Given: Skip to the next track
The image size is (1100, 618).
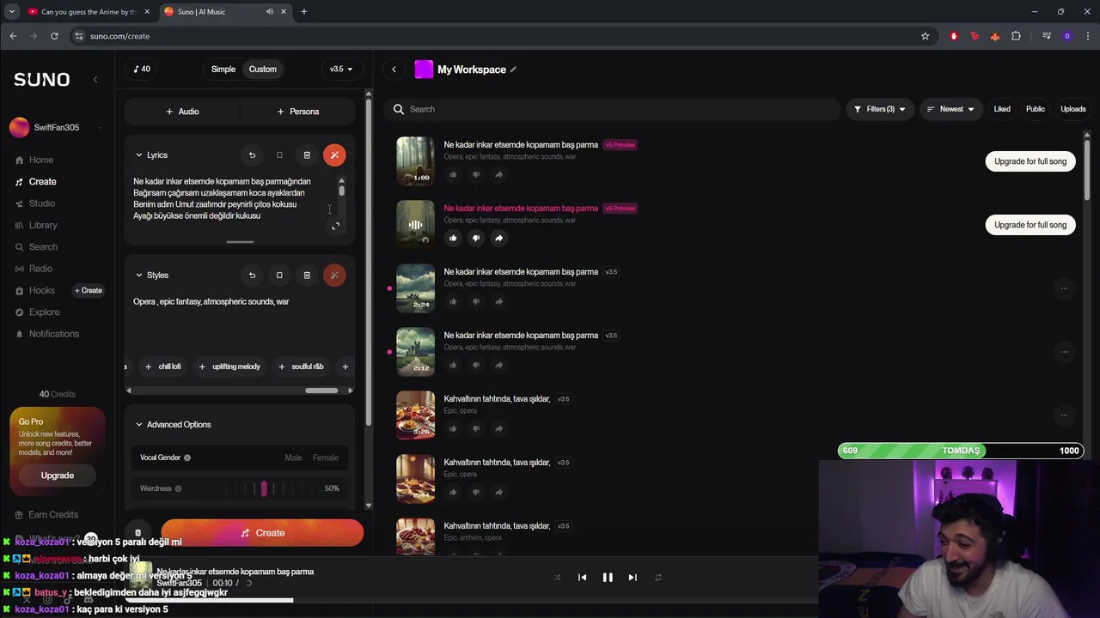Looking at the screenshot, I should 632,578.
